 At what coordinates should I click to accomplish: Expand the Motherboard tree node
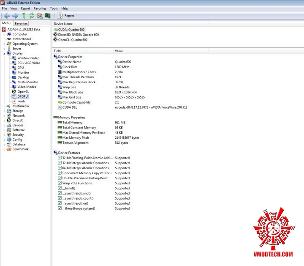5,39
